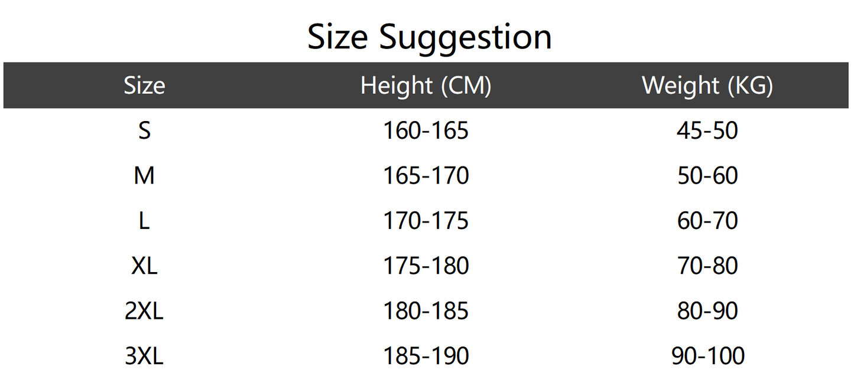Pick the XL size cell
Viewport: 854px width, 376px height.
pos(144,266)
